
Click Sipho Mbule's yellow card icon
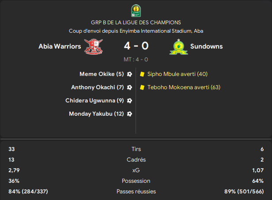tap(142, 74)
